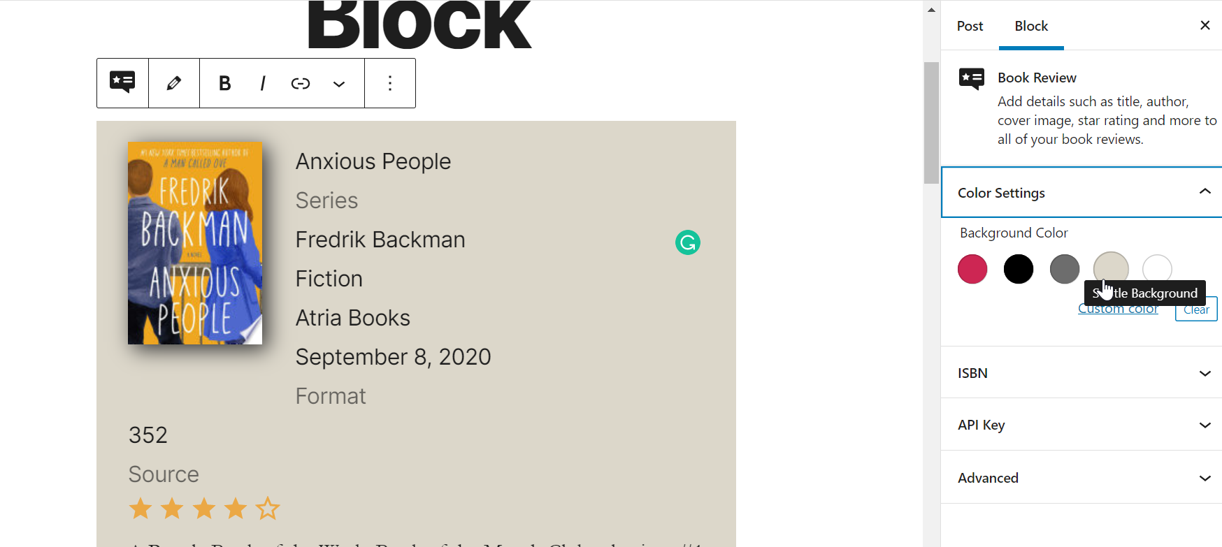
Task: Click the Clear color button
Action: (x=1196, y=309)
